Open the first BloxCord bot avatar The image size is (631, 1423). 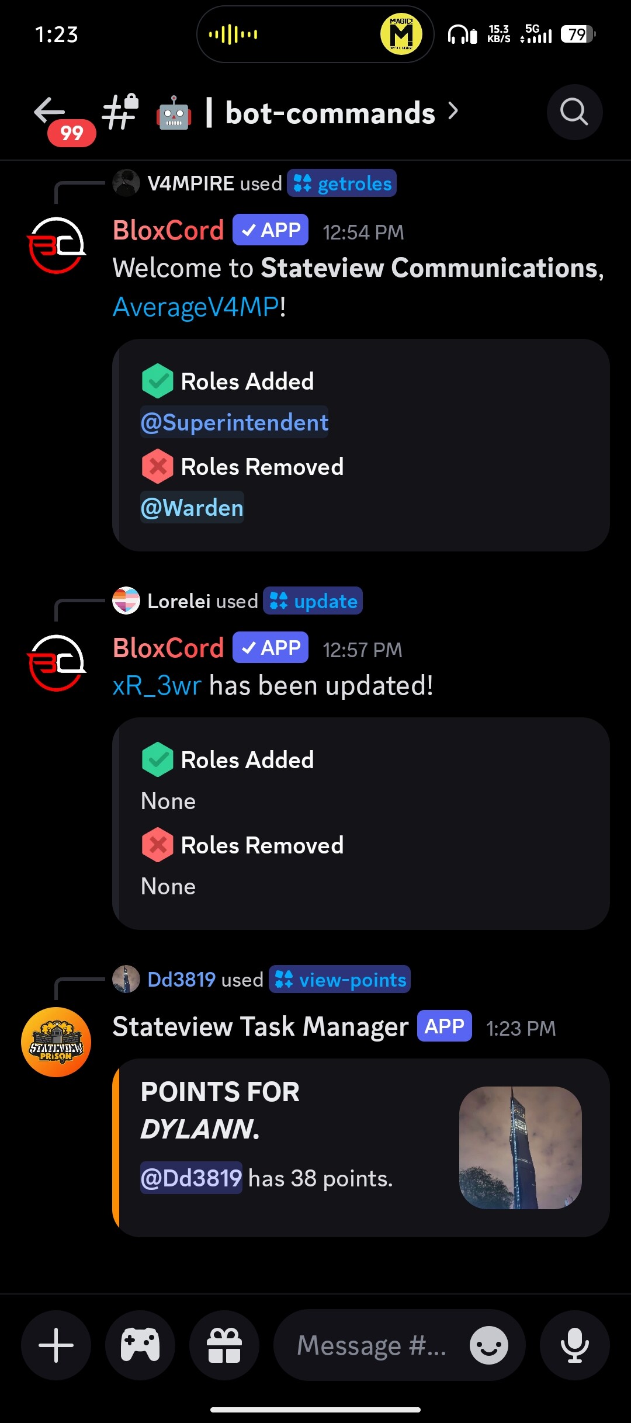(x=57, y=245)
